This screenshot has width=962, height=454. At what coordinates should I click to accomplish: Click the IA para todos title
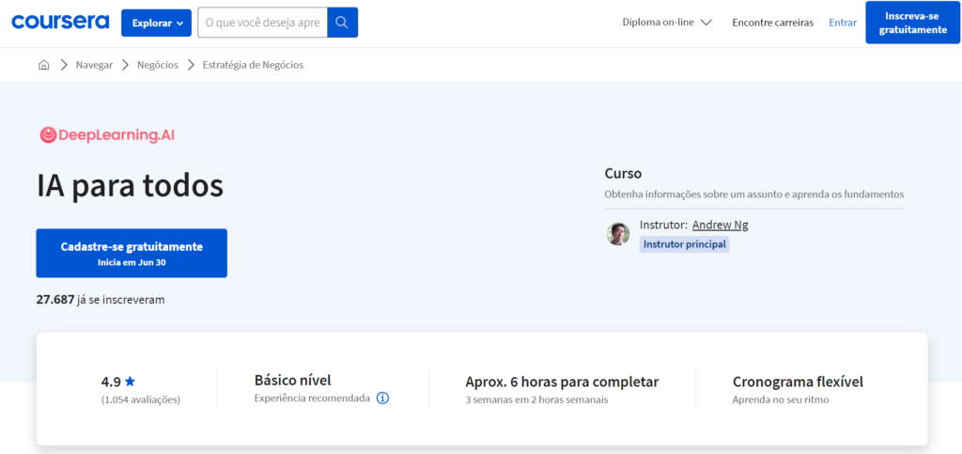coord(130,186)
